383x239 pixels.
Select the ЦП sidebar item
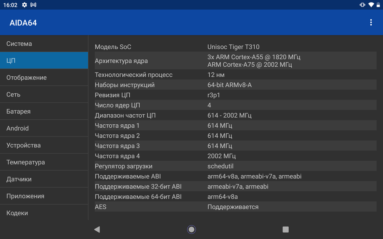tap(44, 61)
